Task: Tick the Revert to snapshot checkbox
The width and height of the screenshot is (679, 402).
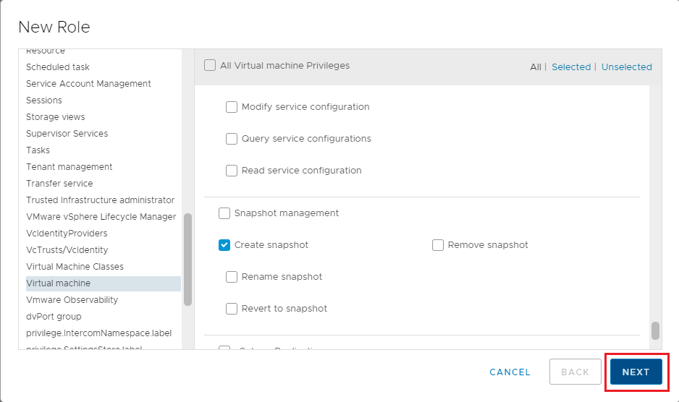Action: pos(232,309)
